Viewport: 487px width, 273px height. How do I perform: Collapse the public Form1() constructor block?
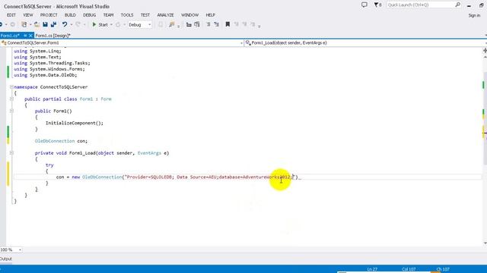pos(11,111)
